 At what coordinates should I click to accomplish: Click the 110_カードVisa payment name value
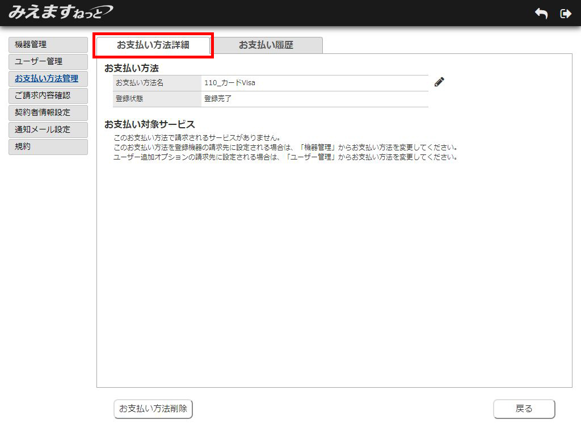230,83
